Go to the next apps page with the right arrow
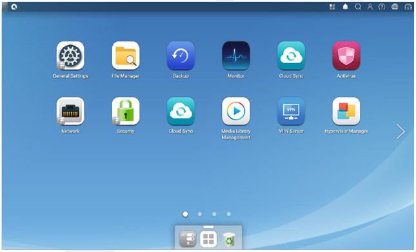 401,131
